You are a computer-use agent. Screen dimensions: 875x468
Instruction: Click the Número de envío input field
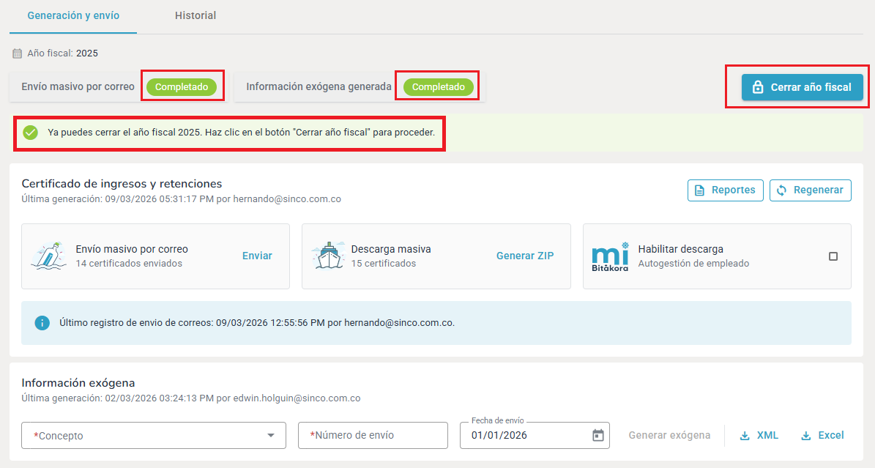click(x=373, y=435)
